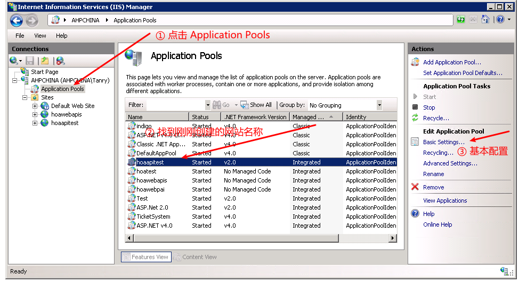The height and width of the screenshot is (283, 519).
Task: Open the Filter field dropdown arrow
Action: tap(208, 105)
